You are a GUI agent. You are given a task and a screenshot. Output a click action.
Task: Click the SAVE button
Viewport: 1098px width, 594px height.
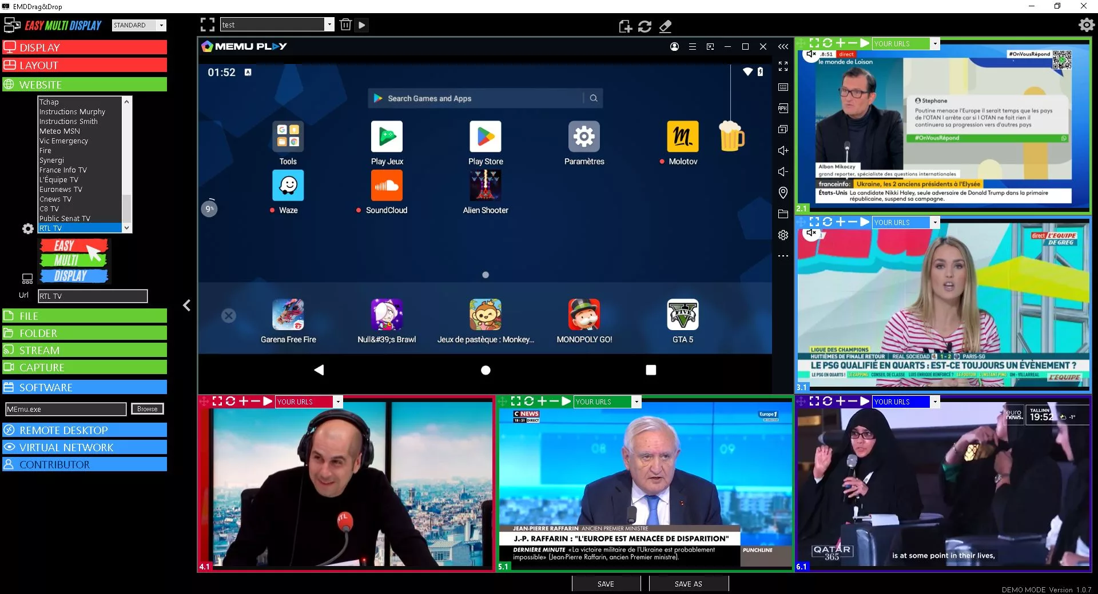click(x=606, y=584)
